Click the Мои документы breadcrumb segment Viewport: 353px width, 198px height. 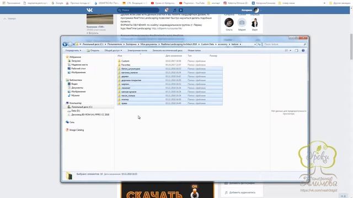pos(148,44)
